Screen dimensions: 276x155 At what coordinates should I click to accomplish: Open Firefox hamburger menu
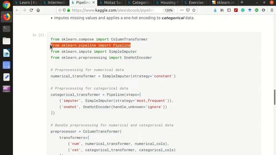coord(272,10)
